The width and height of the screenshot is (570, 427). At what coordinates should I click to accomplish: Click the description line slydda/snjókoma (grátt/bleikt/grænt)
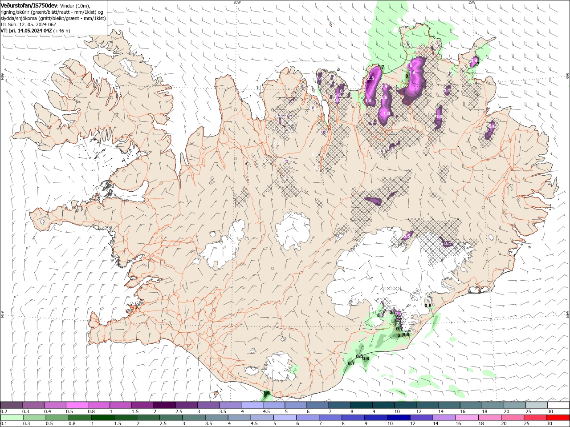(x=53, y=18)
